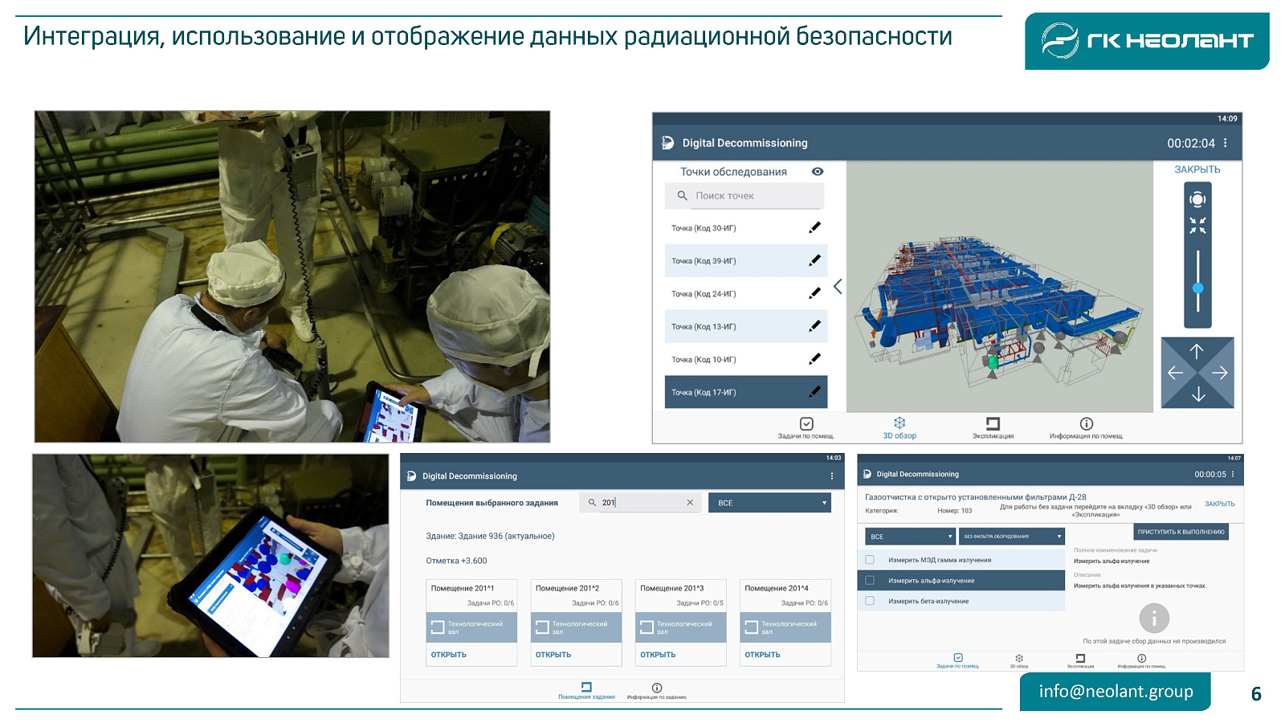This screenshot has height=723, width=1285.
Task: Toggle eye visibility for Точки обследования
Action: [x=818, y=172]
